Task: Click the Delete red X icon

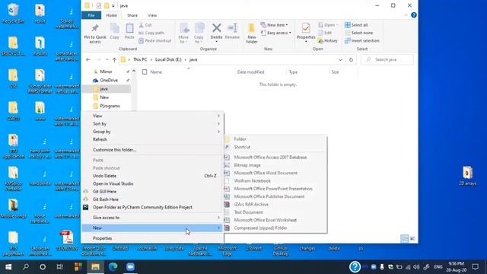Action: click(x=216, y=28)
